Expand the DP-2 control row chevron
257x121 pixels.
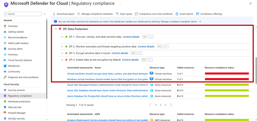click(x=62, y=47)
